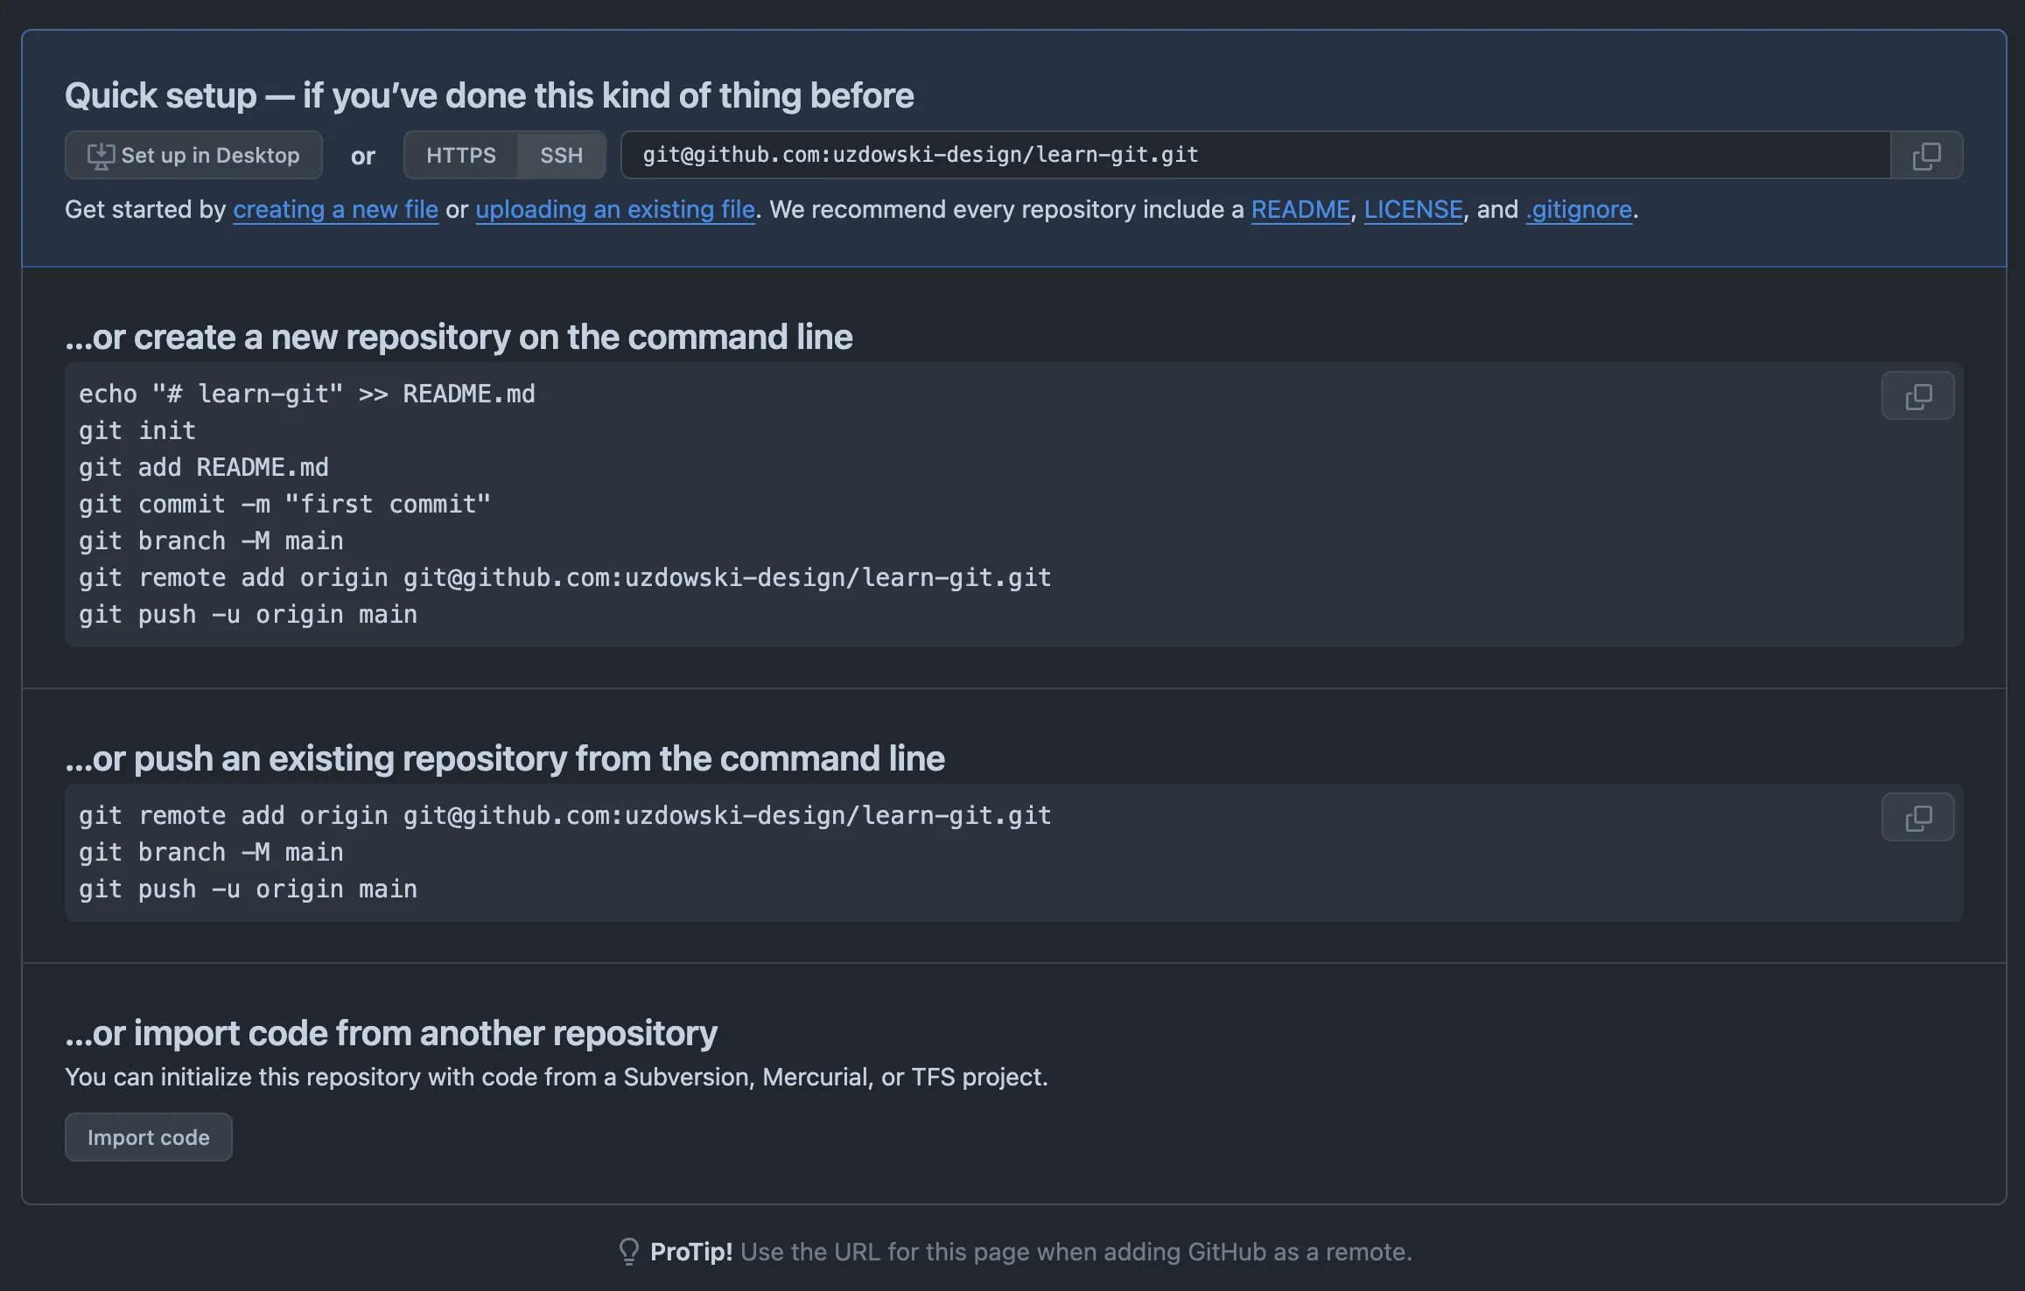This screenshot has height=1291, width=2025.
Task: Click the 'git commit -m "first commit"' line
Action: point(284,505)
